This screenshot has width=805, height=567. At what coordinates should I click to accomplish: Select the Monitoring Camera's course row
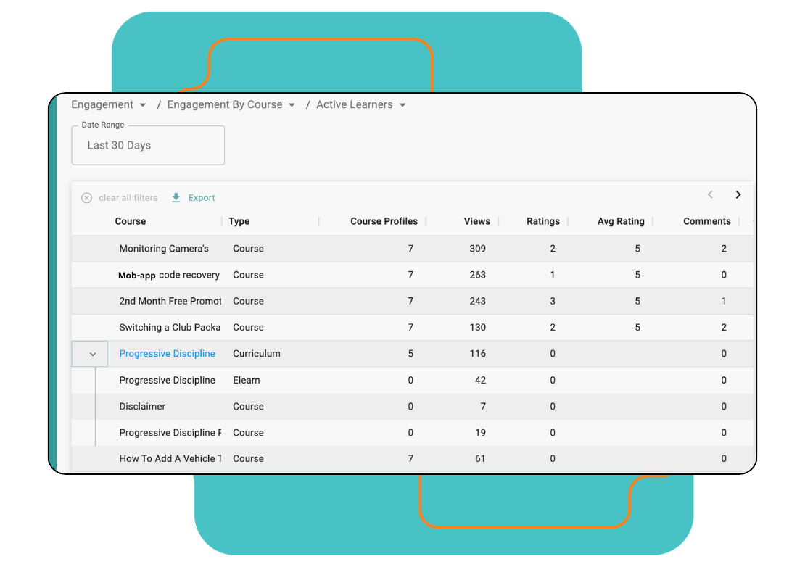pos(164,249)
